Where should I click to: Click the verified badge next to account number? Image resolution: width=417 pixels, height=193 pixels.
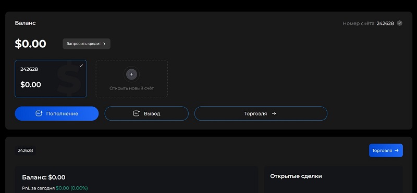pos(399,23)
